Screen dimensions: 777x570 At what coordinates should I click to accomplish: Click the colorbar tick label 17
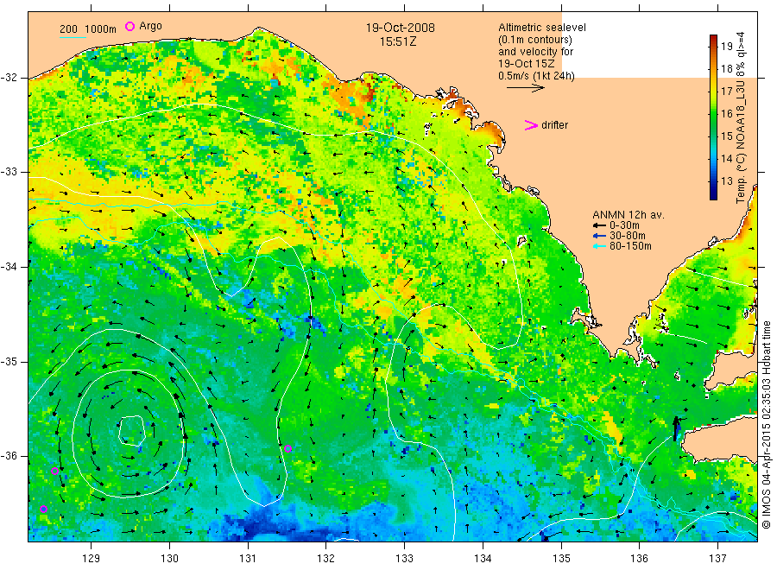(x=726, y=92)
